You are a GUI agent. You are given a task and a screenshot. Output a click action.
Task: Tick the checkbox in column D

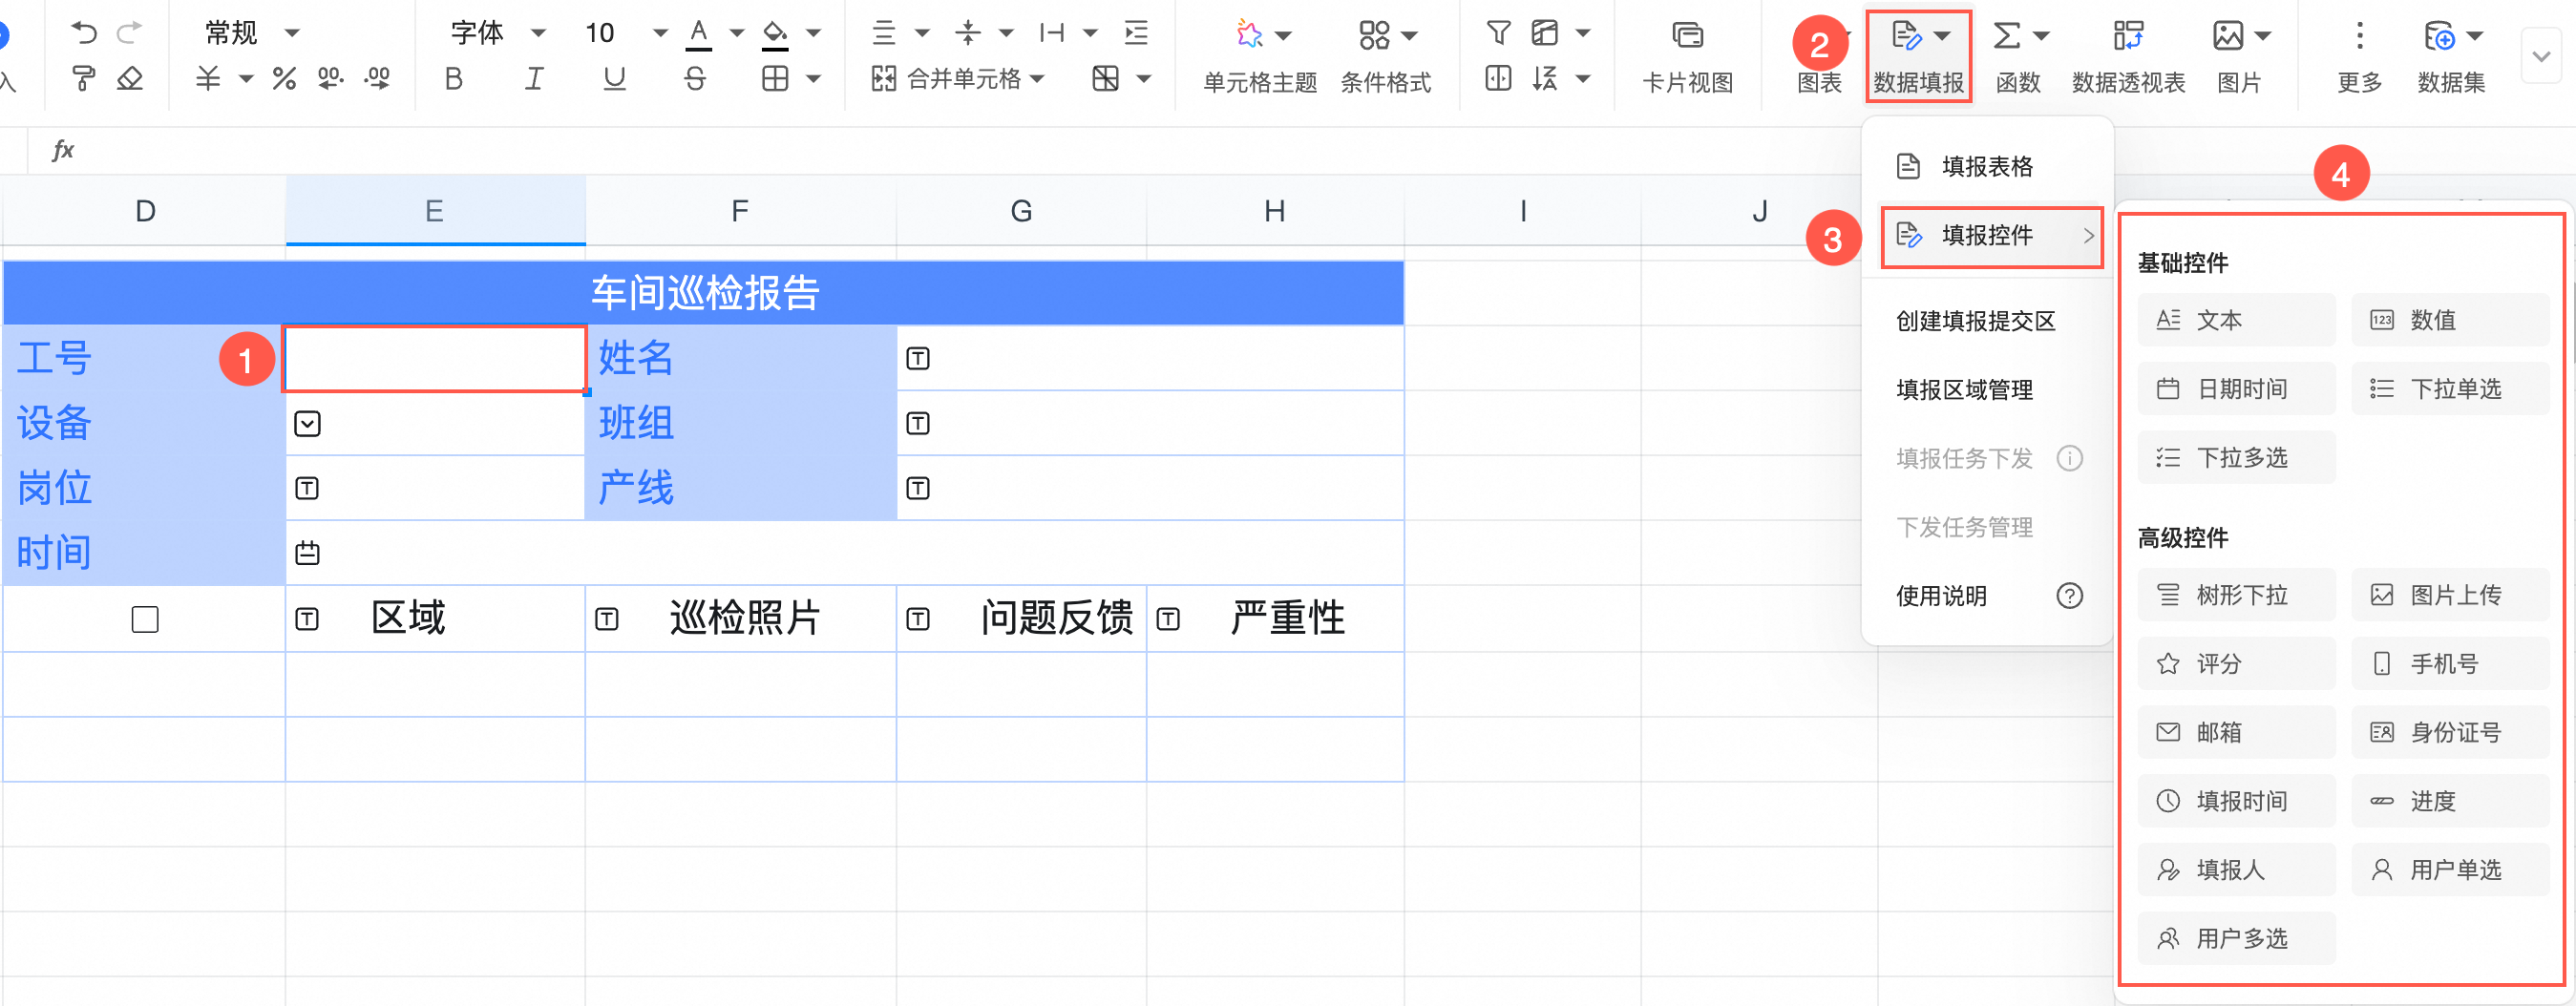(x=145, y=620)
